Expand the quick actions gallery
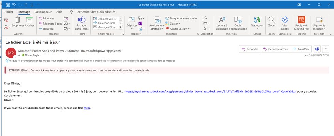Image resolution: width=334 pixels, height=136 pixels. point(120,27)
